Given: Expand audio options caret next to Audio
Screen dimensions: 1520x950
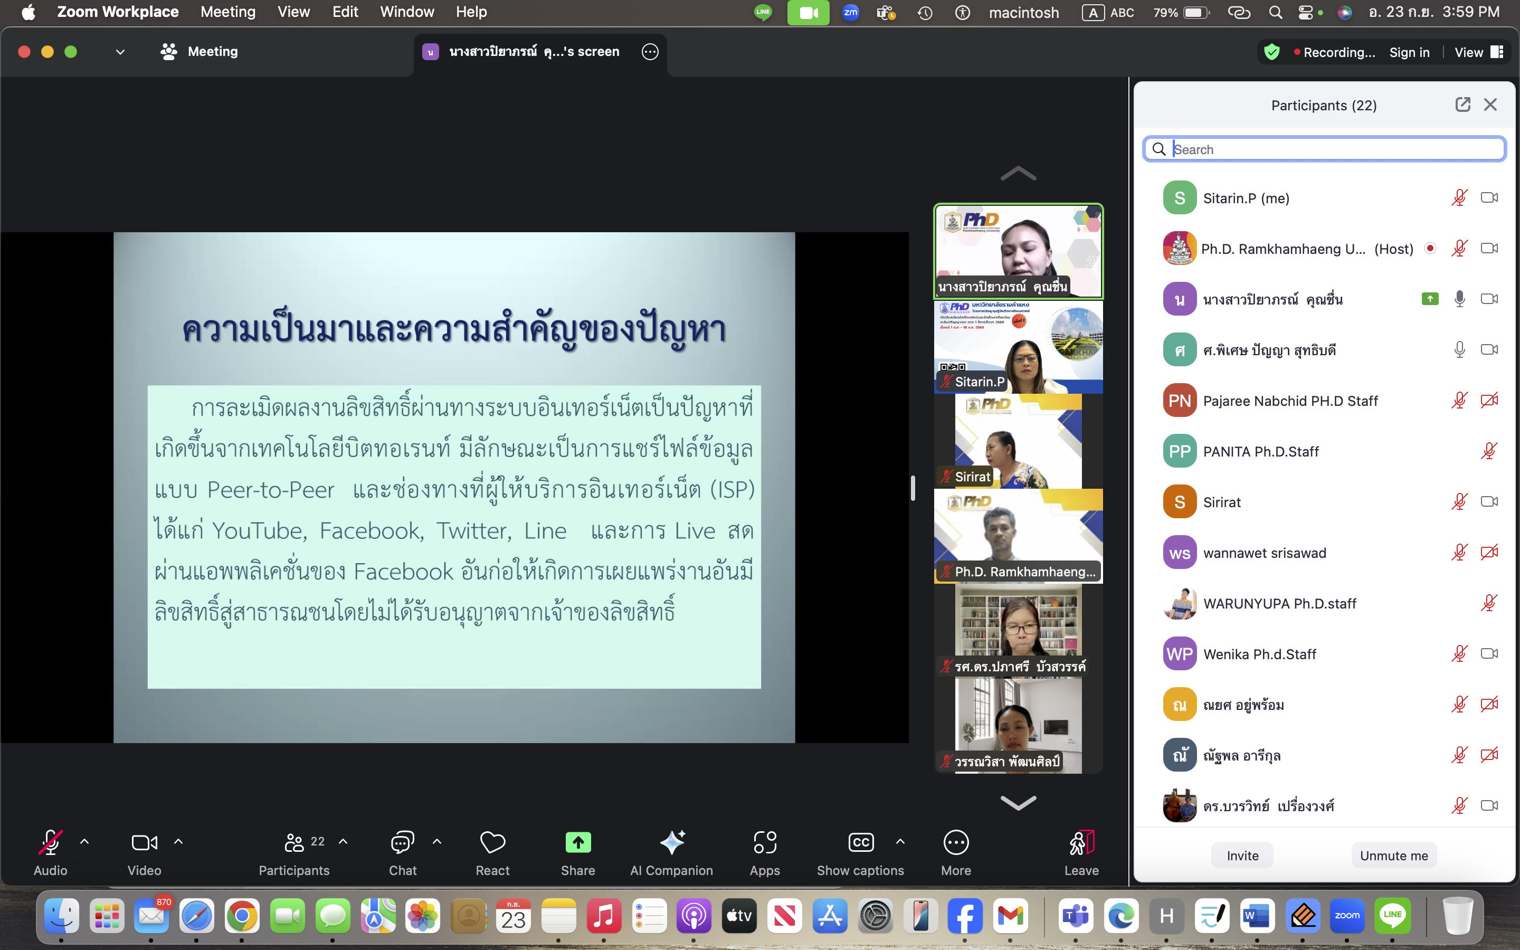Looking at the screenshot, I should tap(85, 841).
